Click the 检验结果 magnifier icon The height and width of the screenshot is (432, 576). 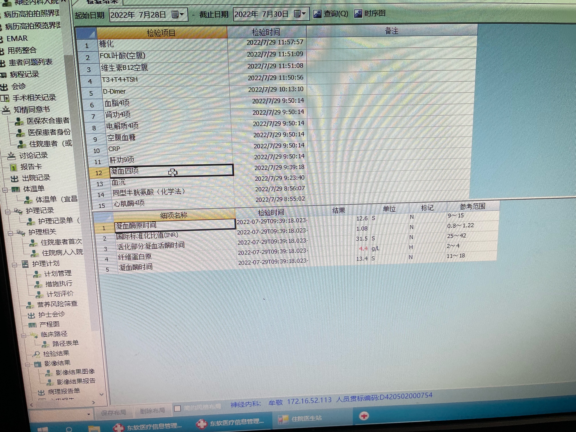pos(36,354)
